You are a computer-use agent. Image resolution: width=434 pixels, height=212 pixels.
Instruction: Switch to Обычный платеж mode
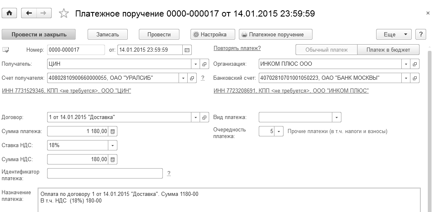pyautogui.click(x=326, y=50)
